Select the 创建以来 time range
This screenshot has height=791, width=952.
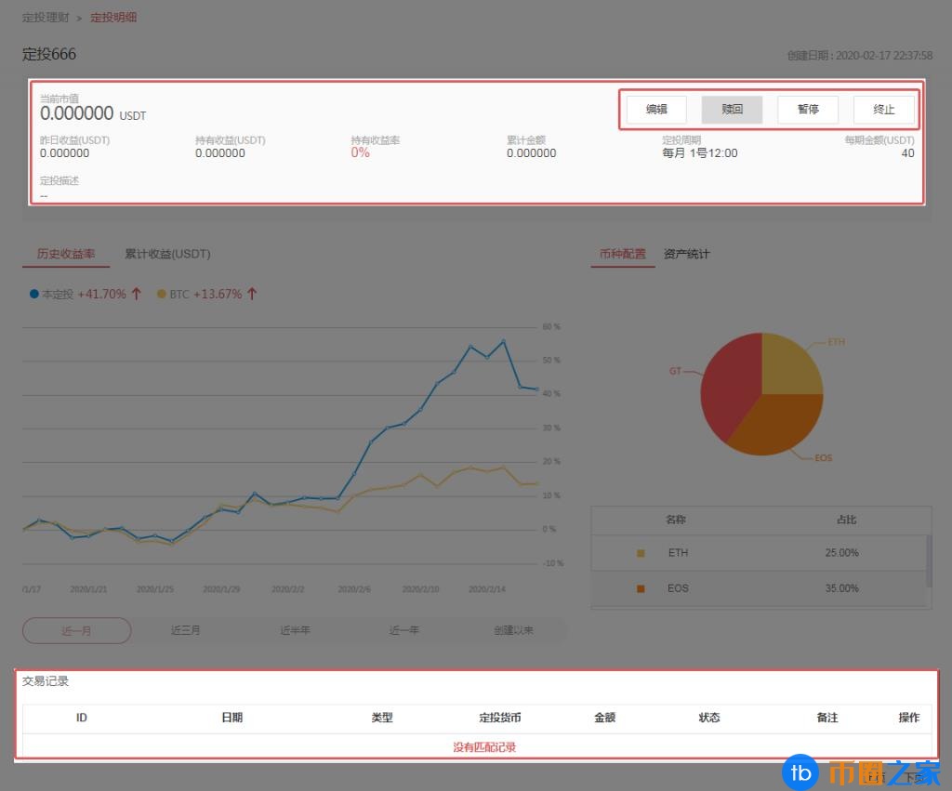[x=513, y=630]
